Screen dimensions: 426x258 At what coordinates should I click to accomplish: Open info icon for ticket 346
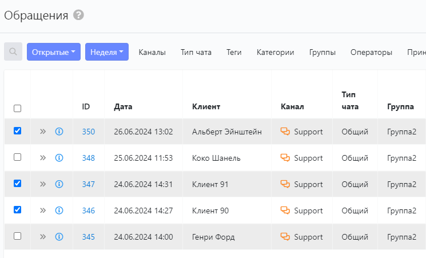click(x=59, y=211)
